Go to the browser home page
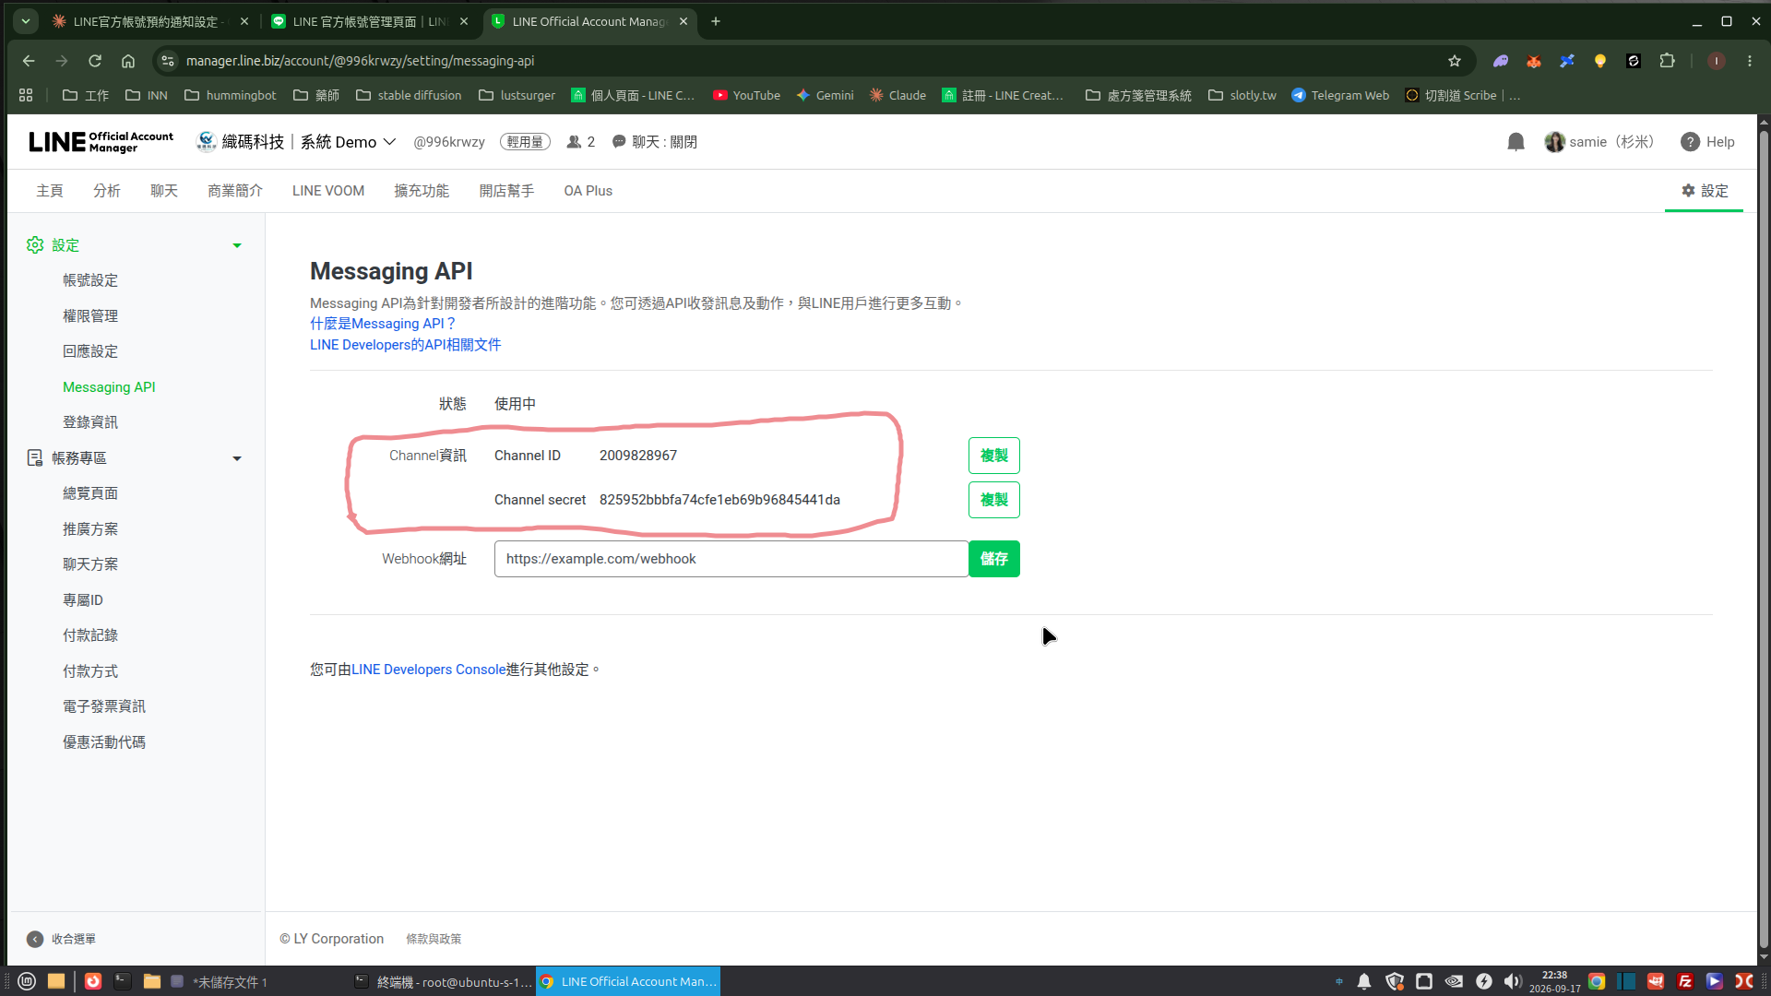Viewport: 1771px width, 996px height. pyautogui.click(x=128, y=61)
